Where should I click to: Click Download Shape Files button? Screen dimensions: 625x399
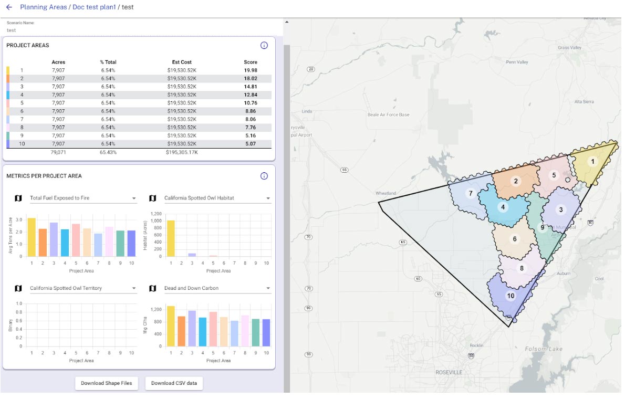[106, 383]
